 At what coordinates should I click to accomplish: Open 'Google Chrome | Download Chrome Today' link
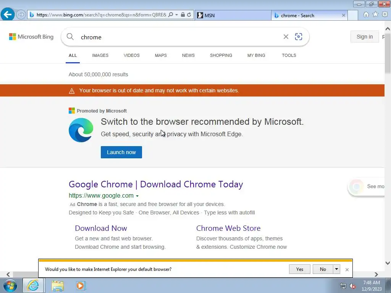coord(156,184)
